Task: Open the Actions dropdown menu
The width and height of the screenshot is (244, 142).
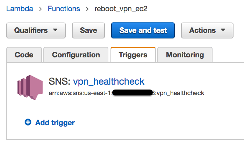Action: 207,30
